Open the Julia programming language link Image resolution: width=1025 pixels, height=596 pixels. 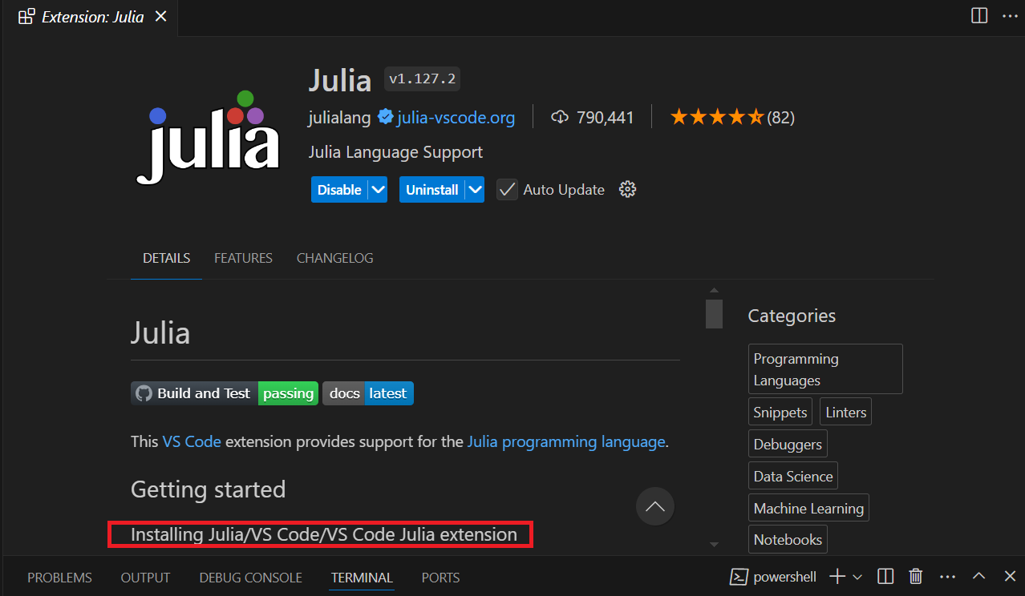(566, 441)
